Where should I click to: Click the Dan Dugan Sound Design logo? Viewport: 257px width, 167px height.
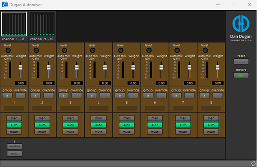pyautogui.click(x=241, y=28)
